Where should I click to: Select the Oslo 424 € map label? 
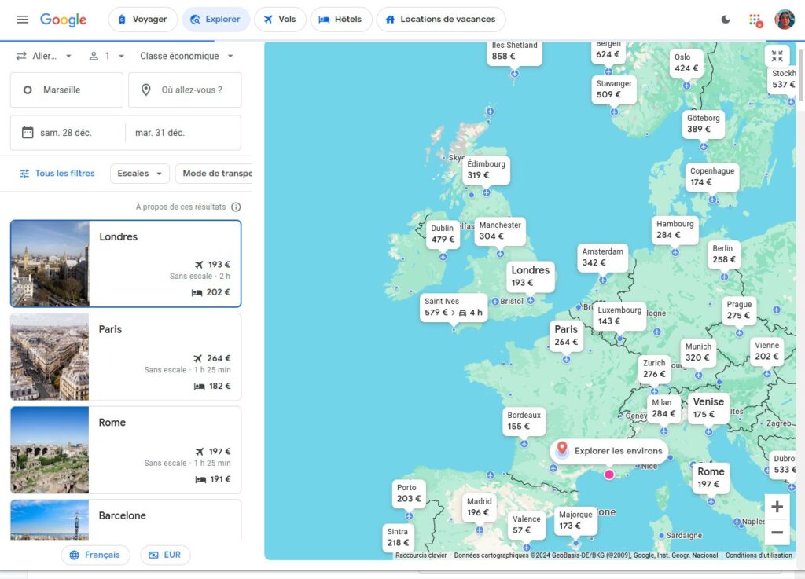pos(686,63)
